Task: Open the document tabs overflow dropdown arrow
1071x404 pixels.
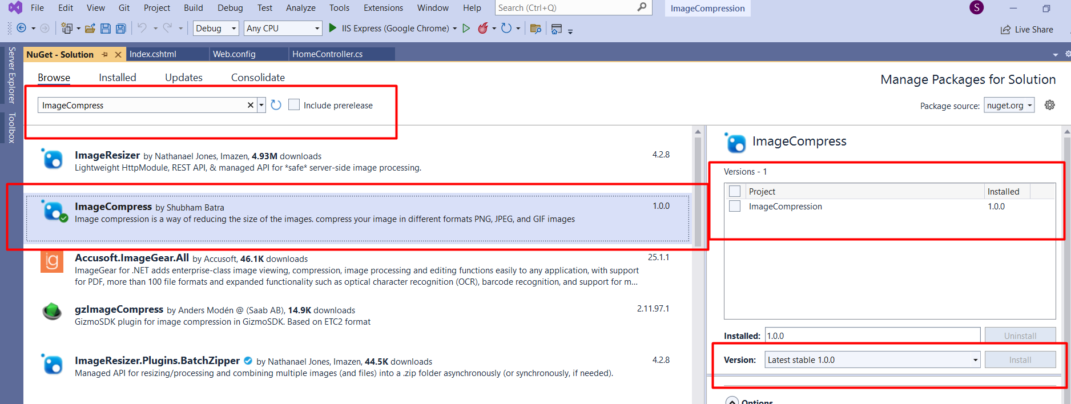Action: tap(1055, 55)
